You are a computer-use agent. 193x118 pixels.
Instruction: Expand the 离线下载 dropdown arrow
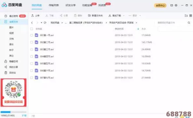[x=124, y=16]
